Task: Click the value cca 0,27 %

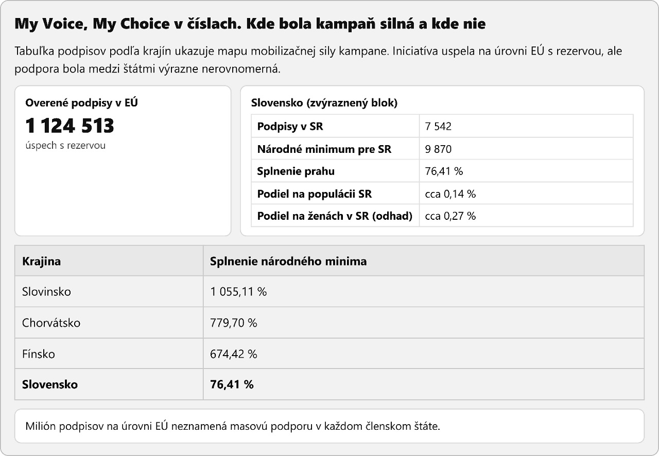Action: (x=450, y=216)
